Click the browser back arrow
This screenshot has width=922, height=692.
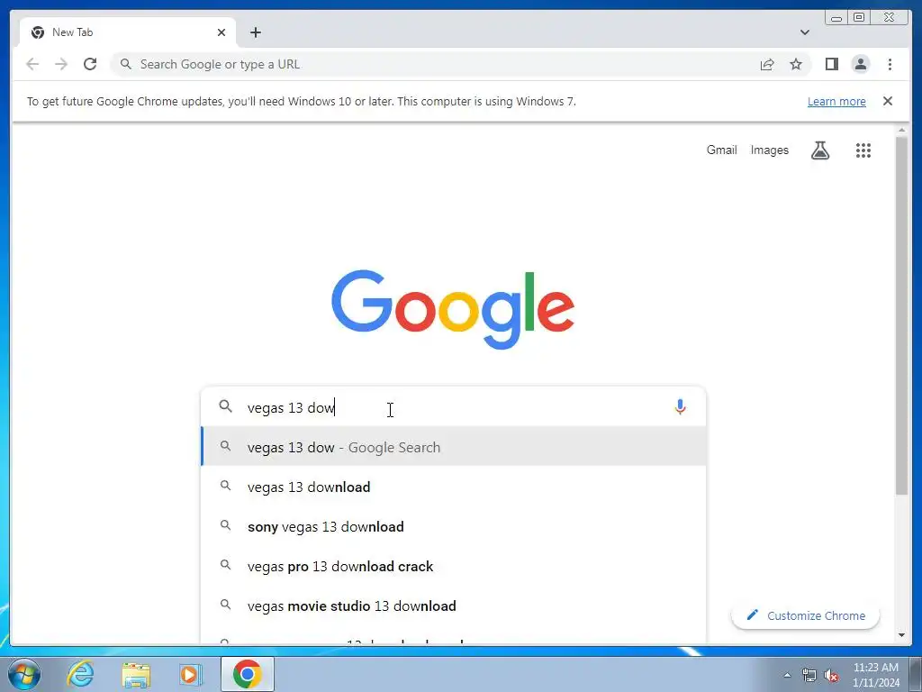point(32,64)
